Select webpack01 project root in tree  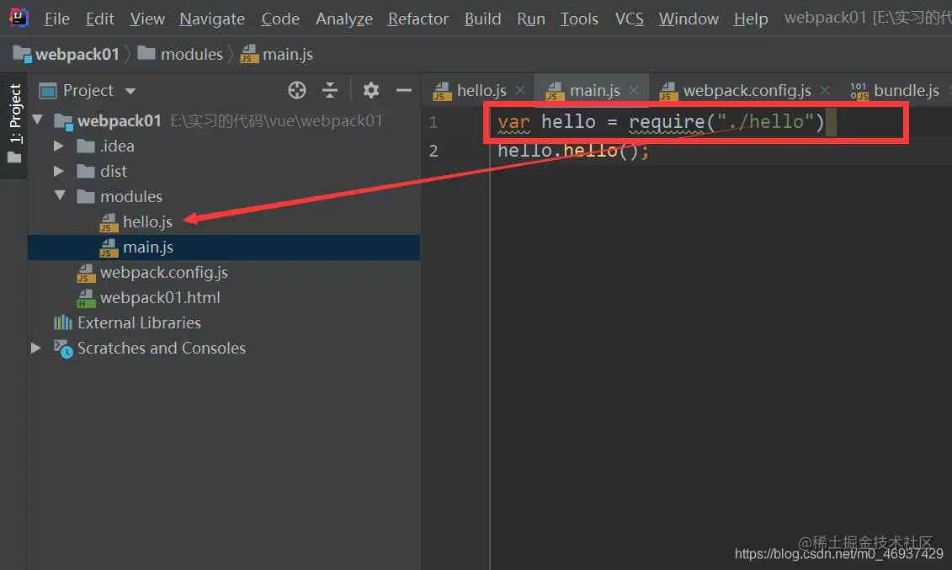(224, 120)
